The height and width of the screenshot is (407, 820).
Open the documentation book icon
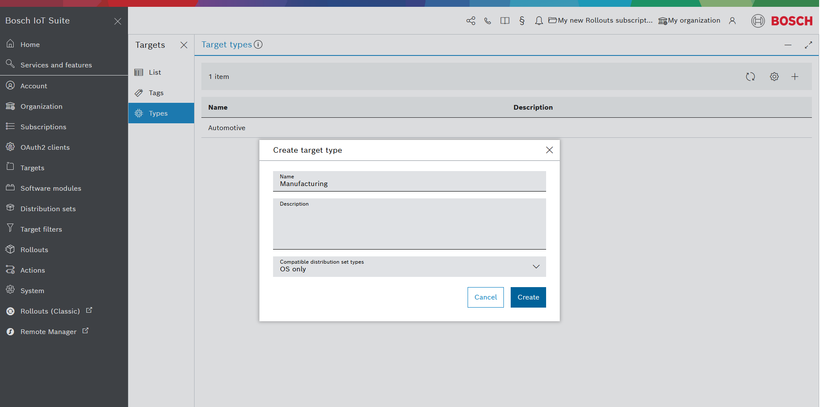tap(505, 21)
